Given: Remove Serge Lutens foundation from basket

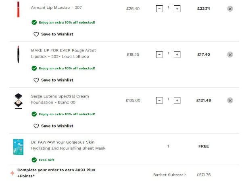Looking at the screenshot, I should coord(230,100).
